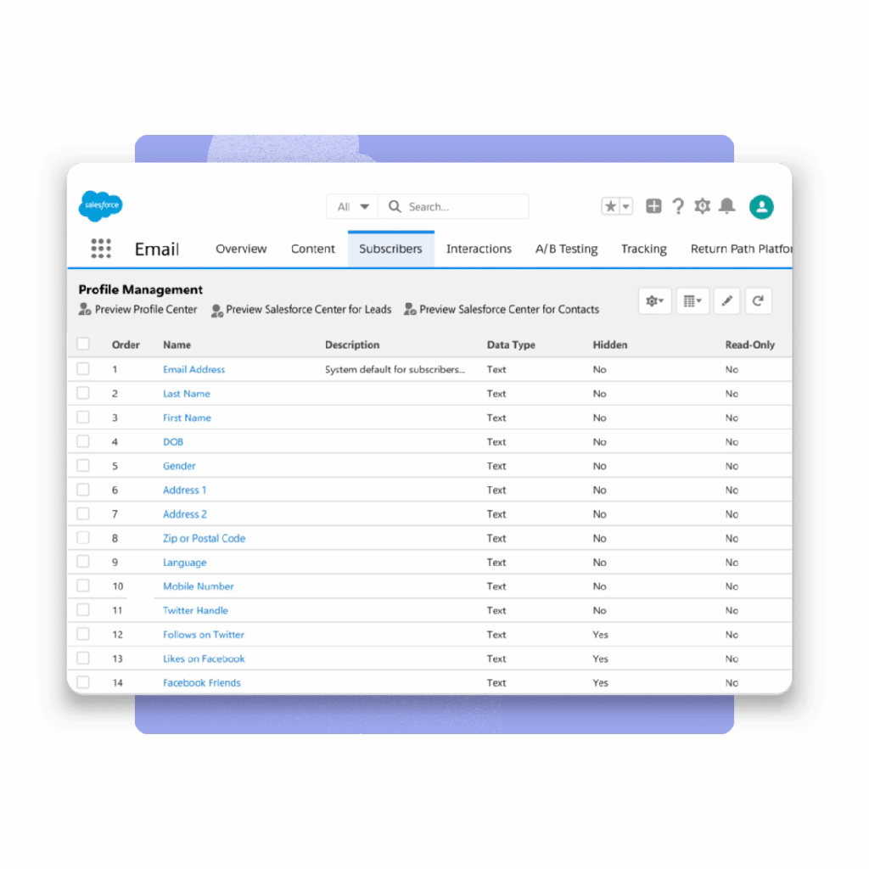Tick the checkbox for Email Address row
Viewport: 869px width, 869px height.
(83, 369)
